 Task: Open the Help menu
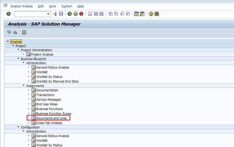point(80,6)
